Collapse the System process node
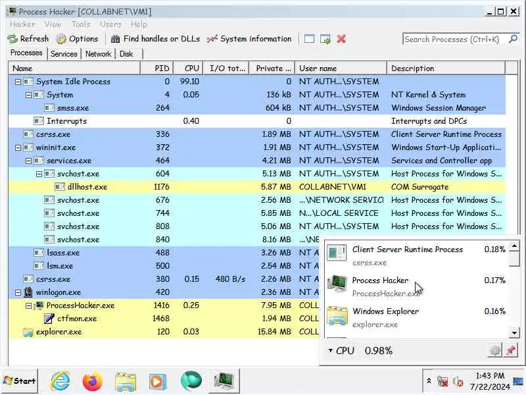The image size is (526, 395). coord(28,95)
